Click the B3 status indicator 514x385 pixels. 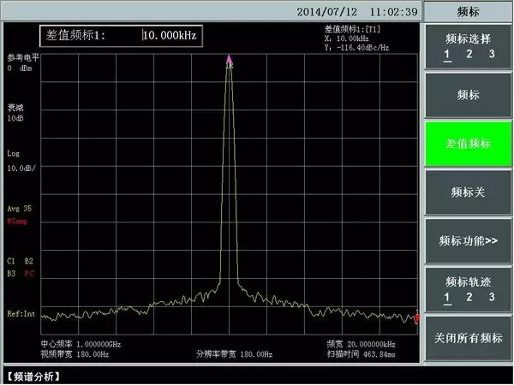click(x=11, y=274)
